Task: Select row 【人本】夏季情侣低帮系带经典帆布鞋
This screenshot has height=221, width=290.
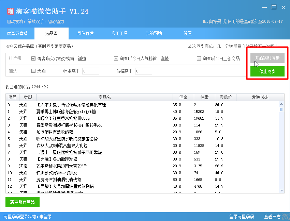Action: point(142,105)
